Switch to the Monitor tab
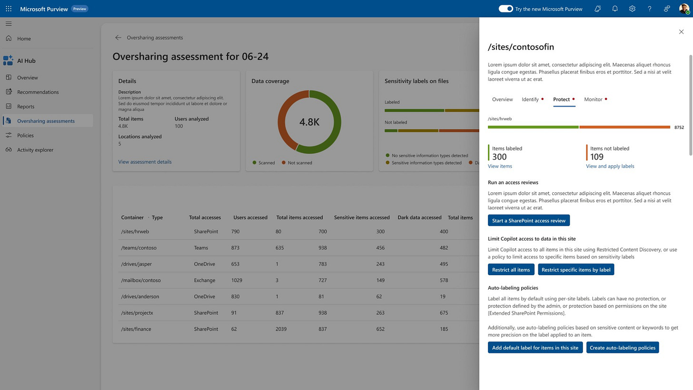Viewport: 693px width, 390px height. click(x=595, y=100)
